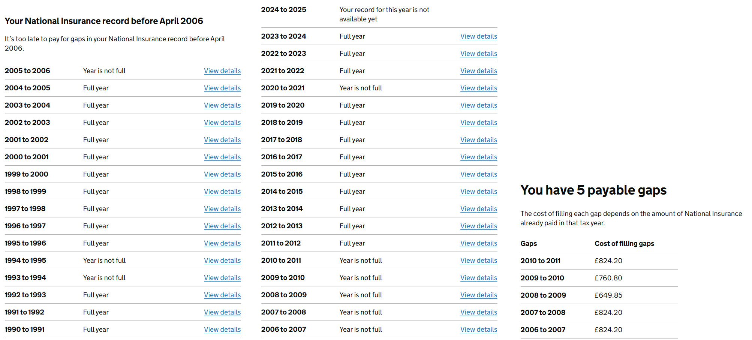Click the You have 5 payable gaps heading
752x340 pixels.
[x=593, y=190]
